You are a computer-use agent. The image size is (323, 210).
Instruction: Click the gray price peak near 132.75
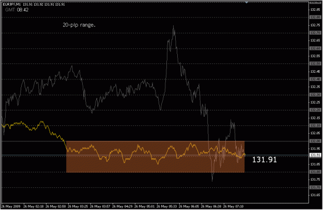pyautogui.click(x=174, y=27)
